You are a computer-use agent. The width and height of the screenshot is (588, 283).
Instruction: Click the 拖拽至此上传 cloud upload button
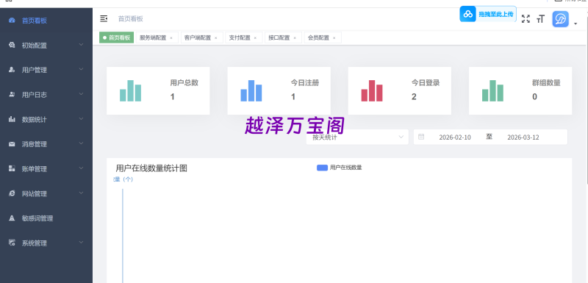click(488, 14)
